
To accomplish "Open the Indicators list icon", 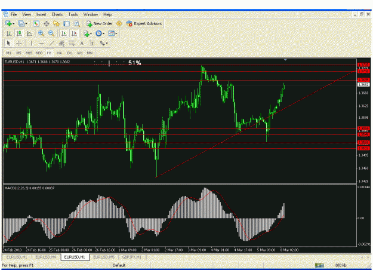I will 87,33.
